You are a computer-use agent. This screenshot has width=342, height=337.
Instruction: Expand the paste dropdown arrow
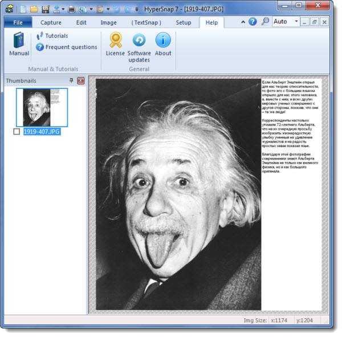point(108,9)
